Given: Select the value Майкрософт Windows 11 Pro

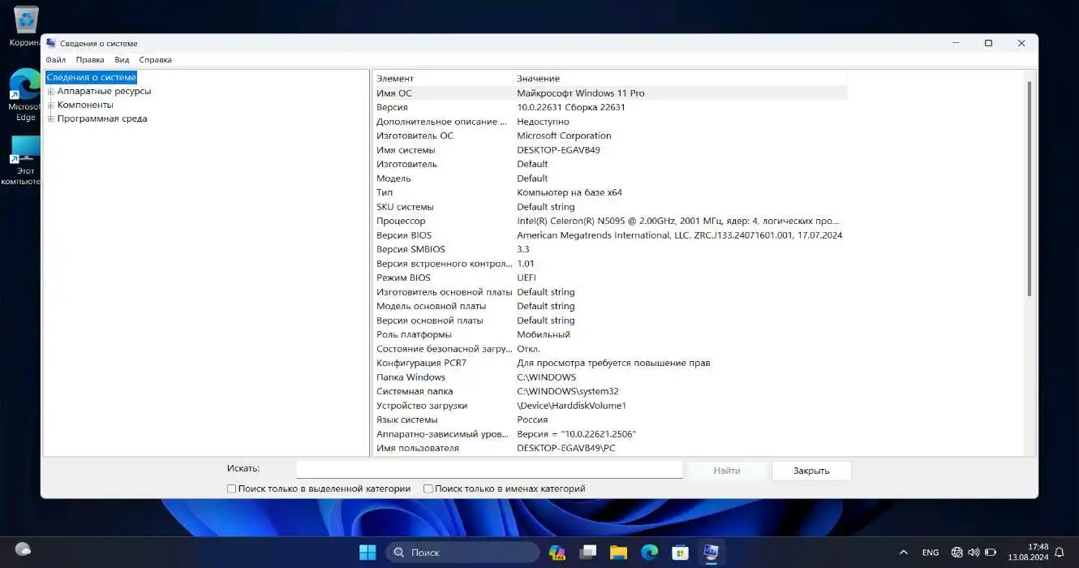Looking at the screenshot, I should click(581, 93).
